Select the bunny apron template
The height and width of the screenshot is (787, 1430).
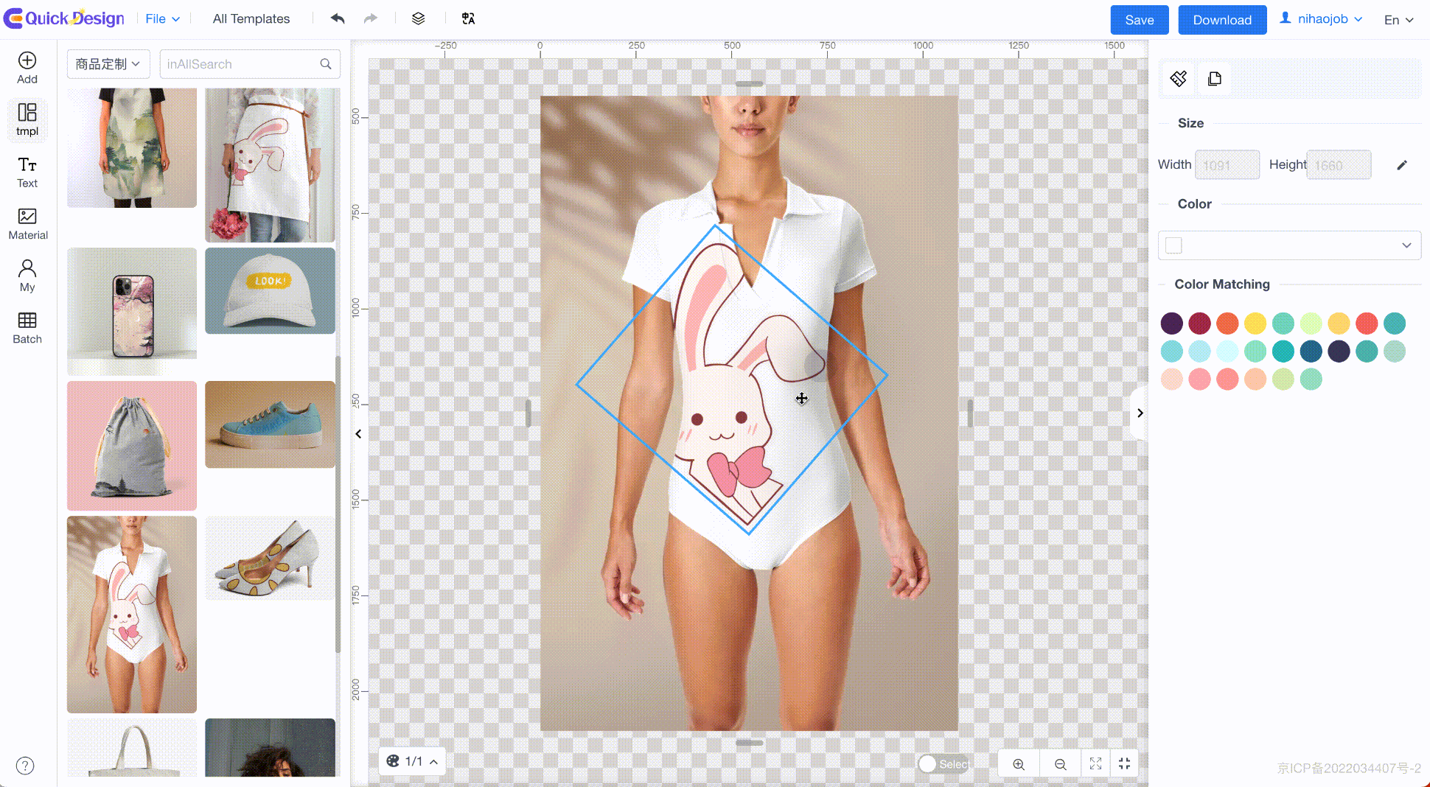(x=270, y=165)
